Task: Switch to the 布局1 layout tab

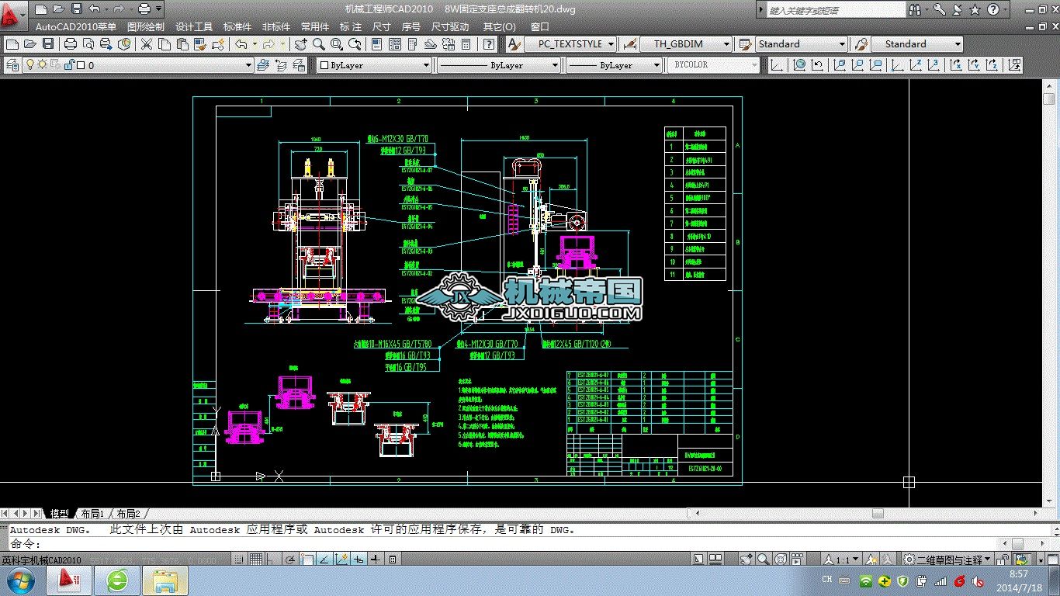Action: point(92,514)
